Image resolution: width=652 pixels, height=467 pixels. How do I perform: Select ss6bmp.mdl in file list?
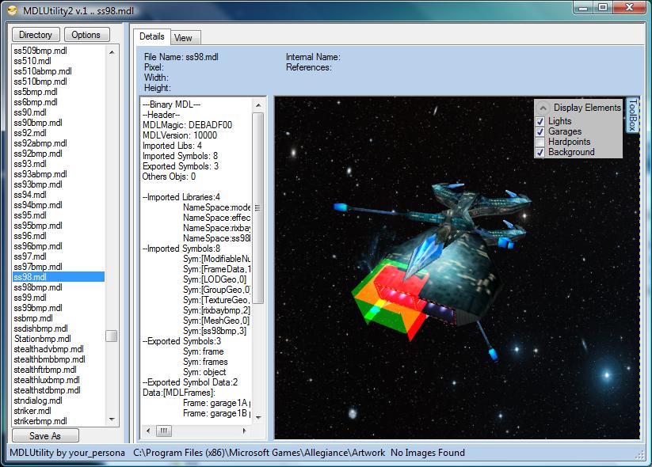(x=36, y=102)
